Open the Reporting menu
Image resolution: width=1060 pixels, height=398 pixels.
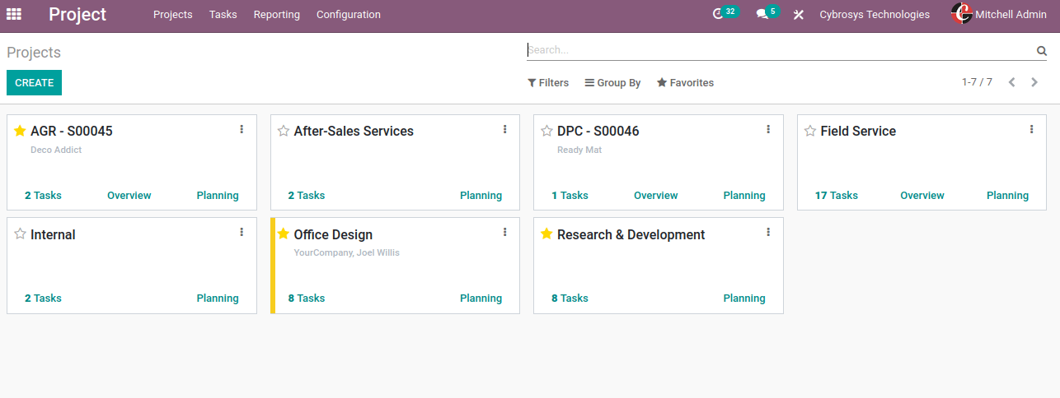tap(277, 15)
